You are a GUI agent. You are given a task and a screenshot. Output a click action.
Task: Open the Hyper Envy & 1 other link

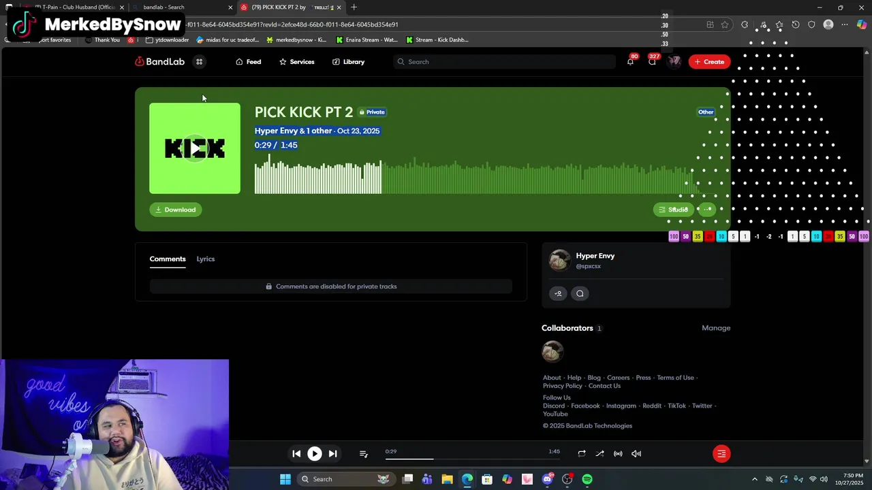[294, 131]
